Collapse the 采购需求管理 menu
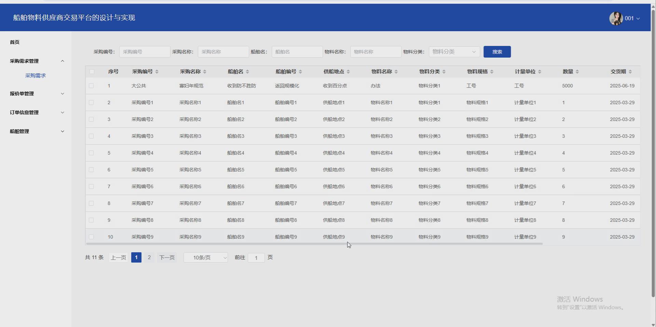Screen dimensions: 656x327 36,61
